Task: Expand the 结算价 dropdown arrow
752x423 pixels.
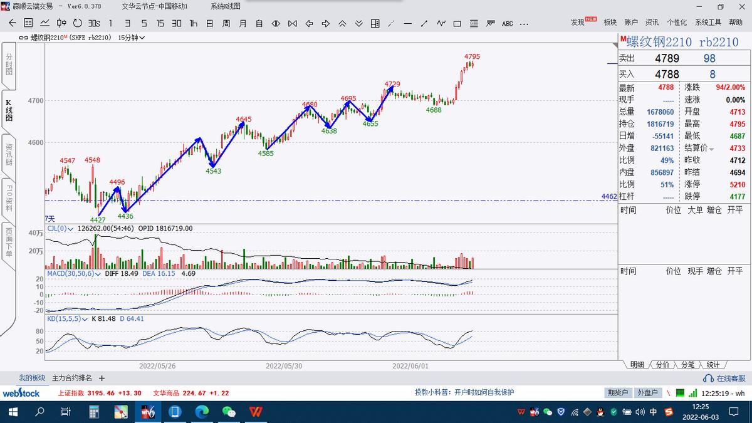Action: click(x=711, y=149)
